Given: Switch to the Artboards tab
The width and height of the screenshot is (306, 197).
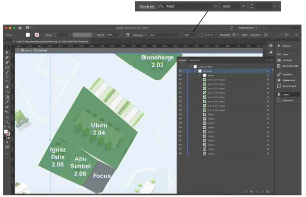Looking at the screenshot, I should click(x=195, y=60).
